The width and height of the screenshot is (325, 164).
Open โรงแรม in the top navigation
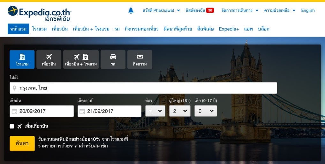tap(39, 29)
